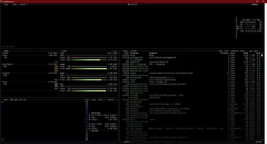Select the packagekitd process row
Screen dimensions: 267x144
[x=191, y=57]
